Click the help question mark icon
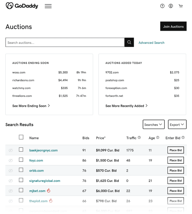 (162, 6)
